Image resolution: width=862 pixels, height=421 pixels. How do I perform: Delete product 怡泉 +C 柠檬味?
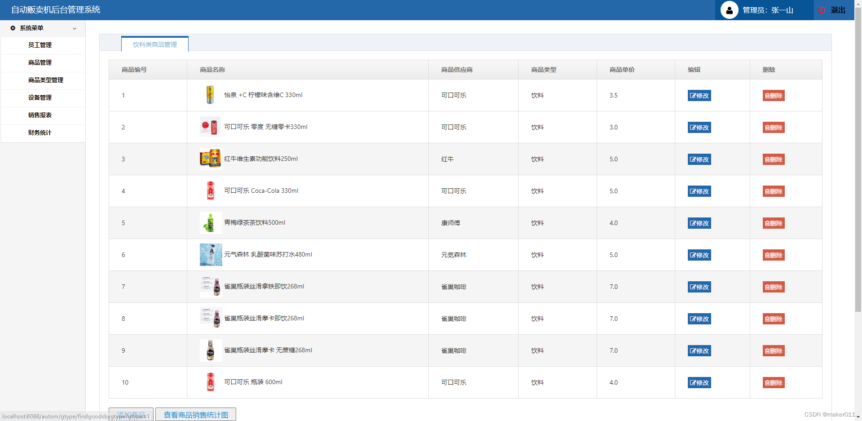pyautogui.click(x=774, y=96)
